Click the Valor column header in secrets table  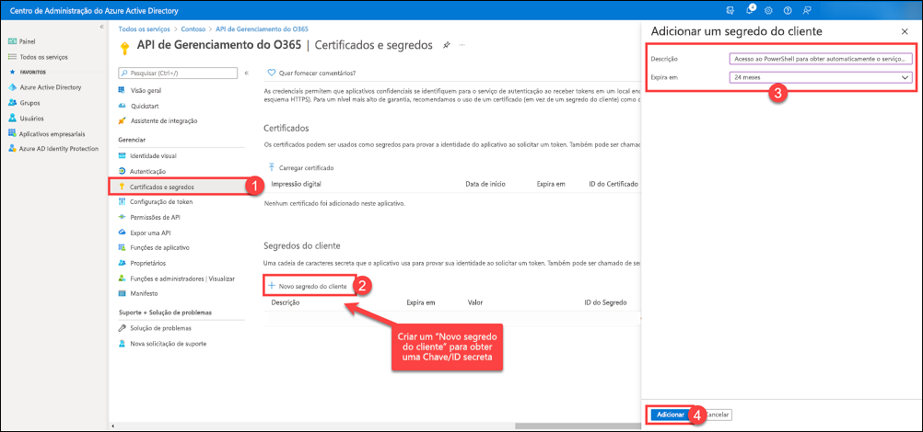(x=475, y=302)
